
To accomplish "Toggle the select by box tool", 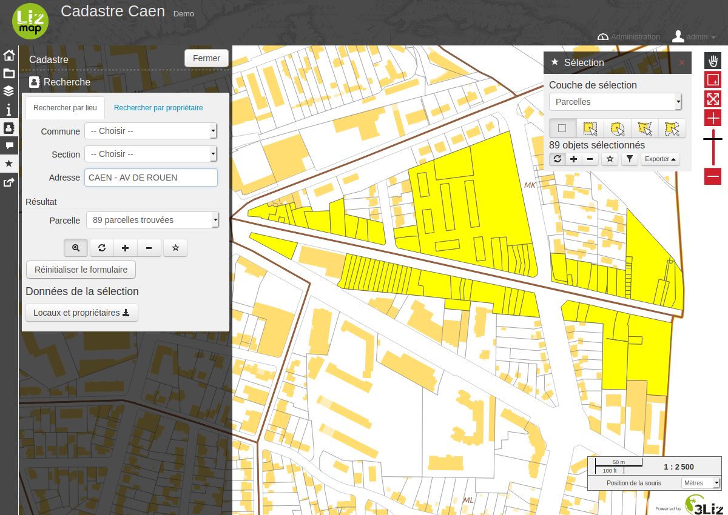I will (x=590, y=128).
